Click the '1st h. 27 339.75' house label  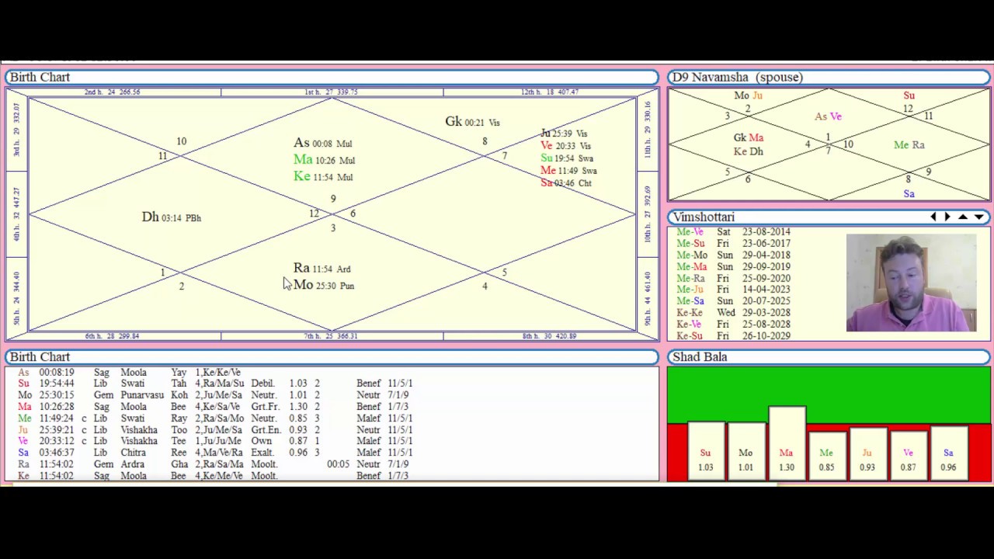coord(332,92)
